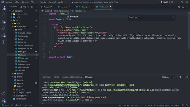Switch to the App.jsx editor tab
Image resolution: width=190 pixels, height=107 pixels.
[x=46, y=7]
